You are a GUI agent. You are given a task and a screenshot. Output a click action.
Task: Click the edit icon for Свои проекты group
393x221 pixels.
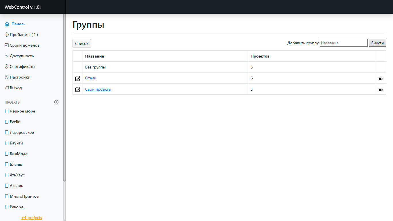point(77,89)
